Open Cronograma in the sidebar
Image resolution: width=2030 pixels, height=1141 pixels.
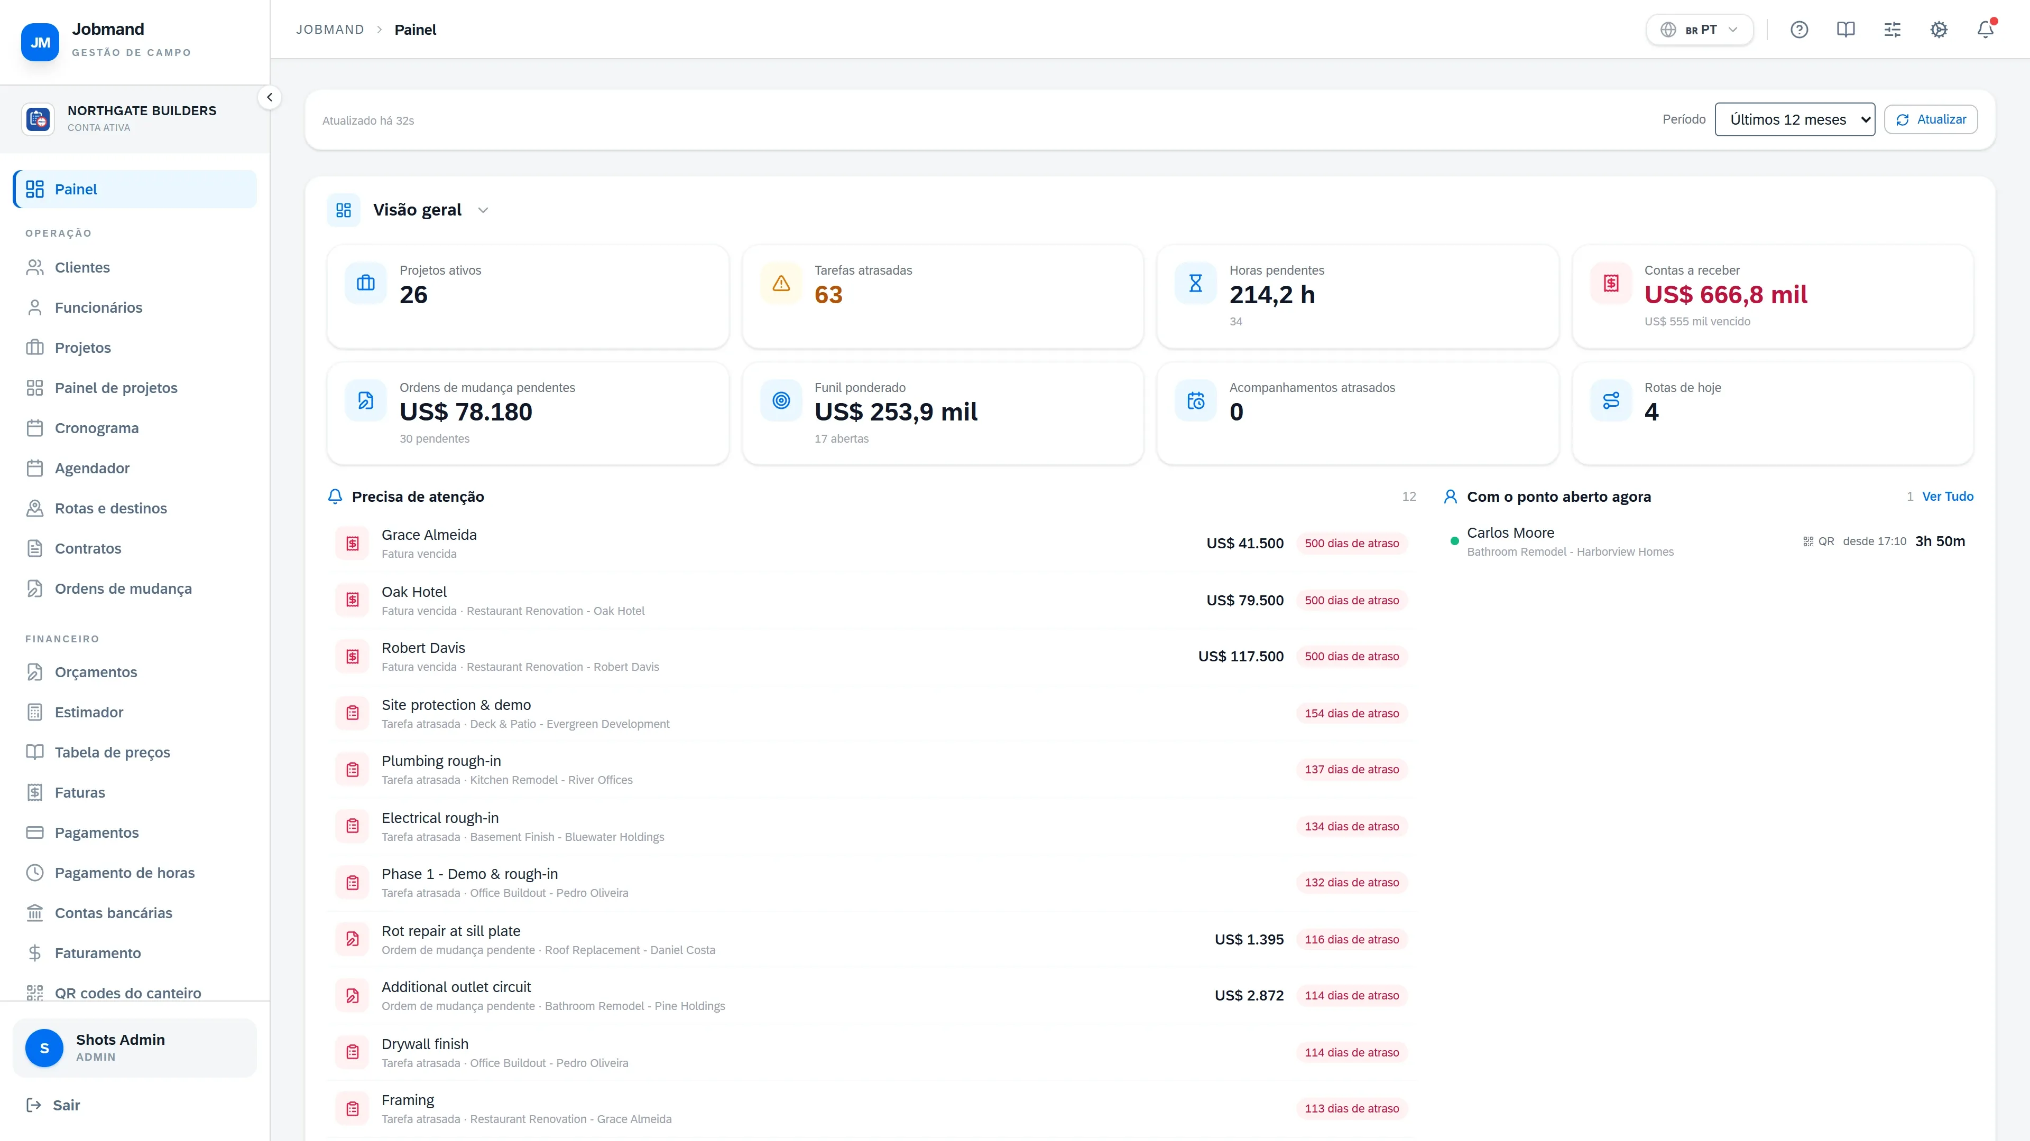tap(135, 428)
